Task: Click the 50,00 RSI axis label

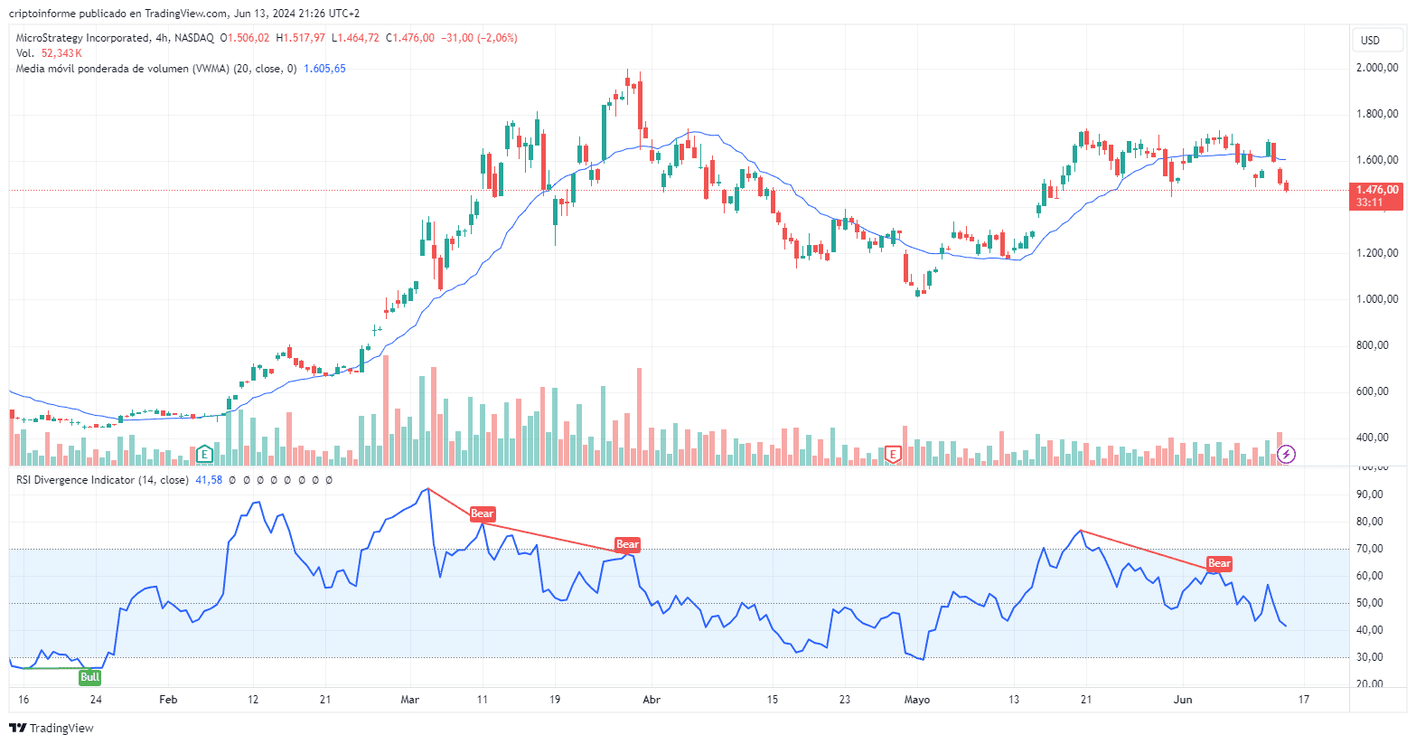Action: [x=1370, y=603]
